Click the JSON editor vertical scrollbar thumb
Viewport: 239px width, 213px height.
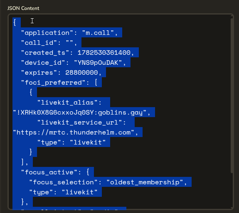[x=232, y=95]
